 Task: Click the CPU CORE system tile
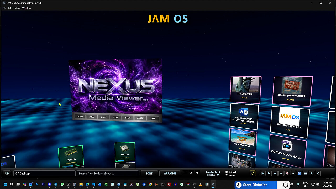(125, 152)
